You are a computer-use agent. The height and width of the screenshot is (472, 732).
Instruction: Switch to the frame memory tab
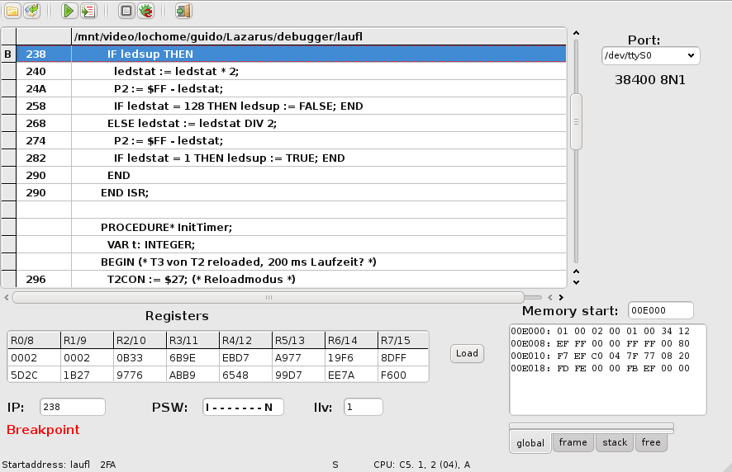573,442
